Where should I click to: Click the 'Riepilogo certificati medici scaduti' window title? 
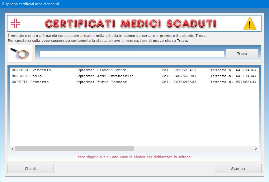pyautogui.click(x=31, y=4)
